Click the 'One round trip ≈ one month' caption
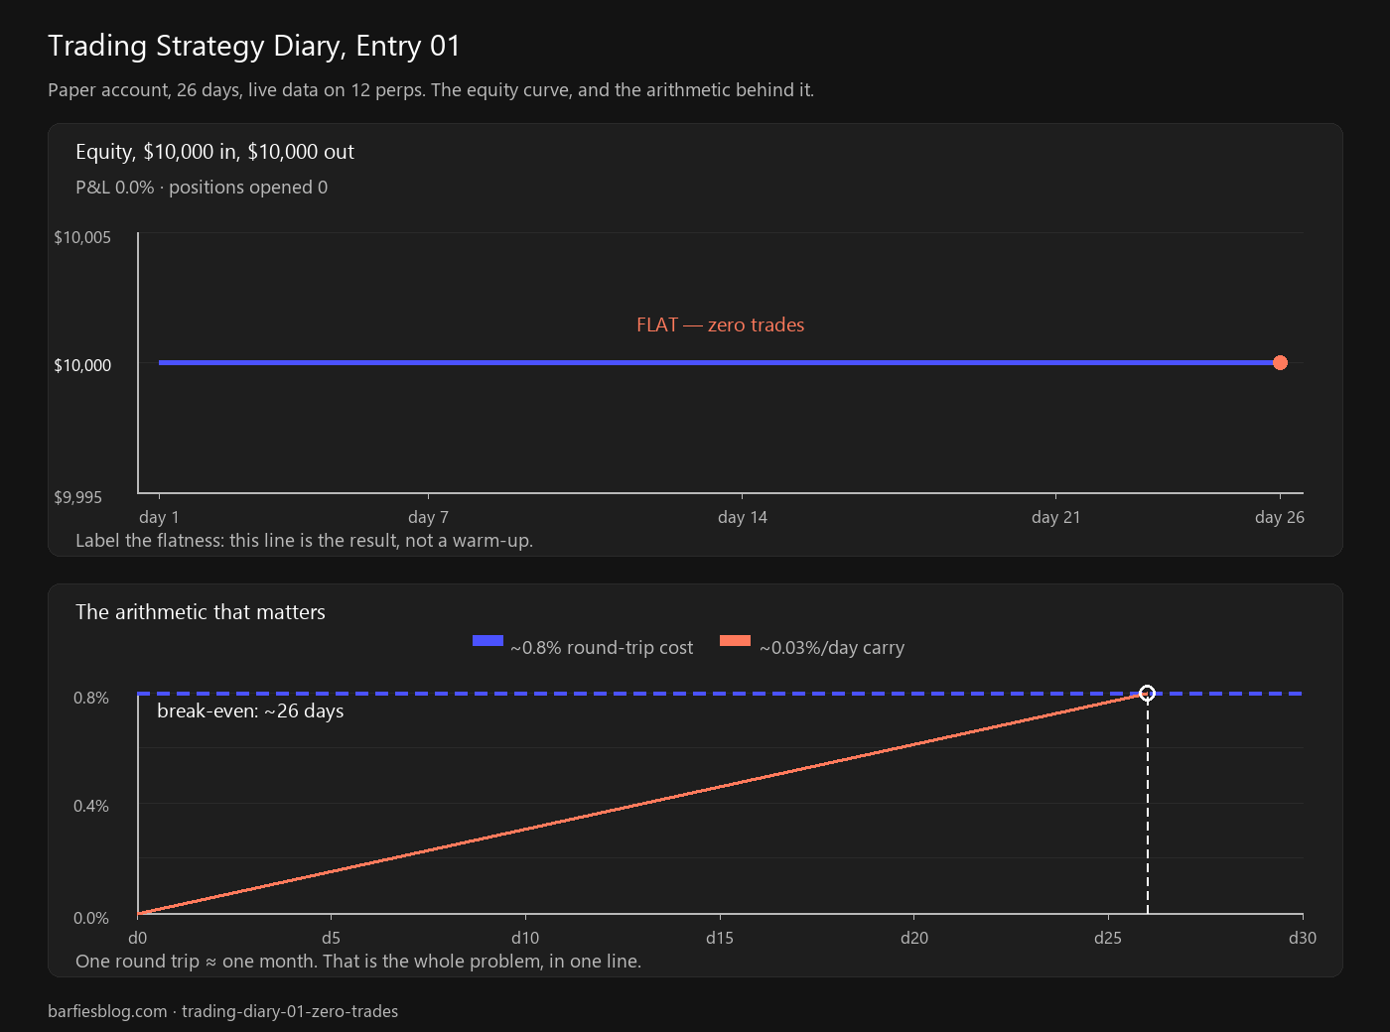Screen dimensions: 1390x1032 click(358, 962)
